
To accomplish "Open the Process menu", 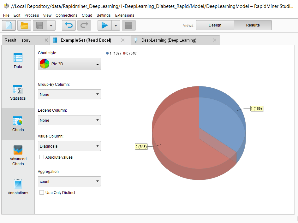I will point(32,15).
